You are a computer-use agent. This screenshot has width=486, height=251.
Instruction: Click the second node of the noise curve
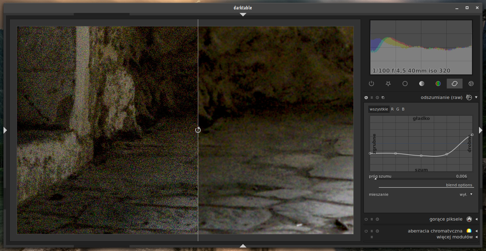[396, 153]
